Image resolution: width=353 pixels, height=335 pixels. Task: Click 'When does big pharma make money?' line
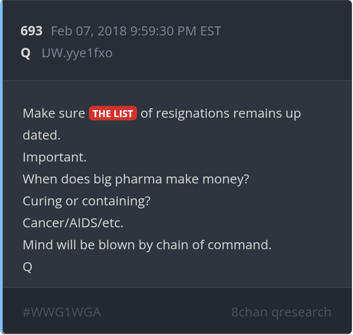tap(136, 179)
